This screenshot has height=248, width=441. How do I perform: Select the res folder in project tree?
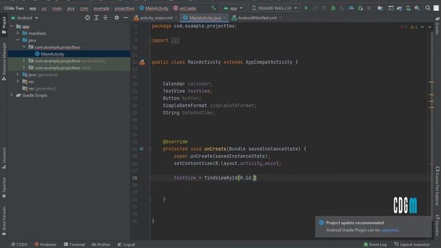point(31,81)
